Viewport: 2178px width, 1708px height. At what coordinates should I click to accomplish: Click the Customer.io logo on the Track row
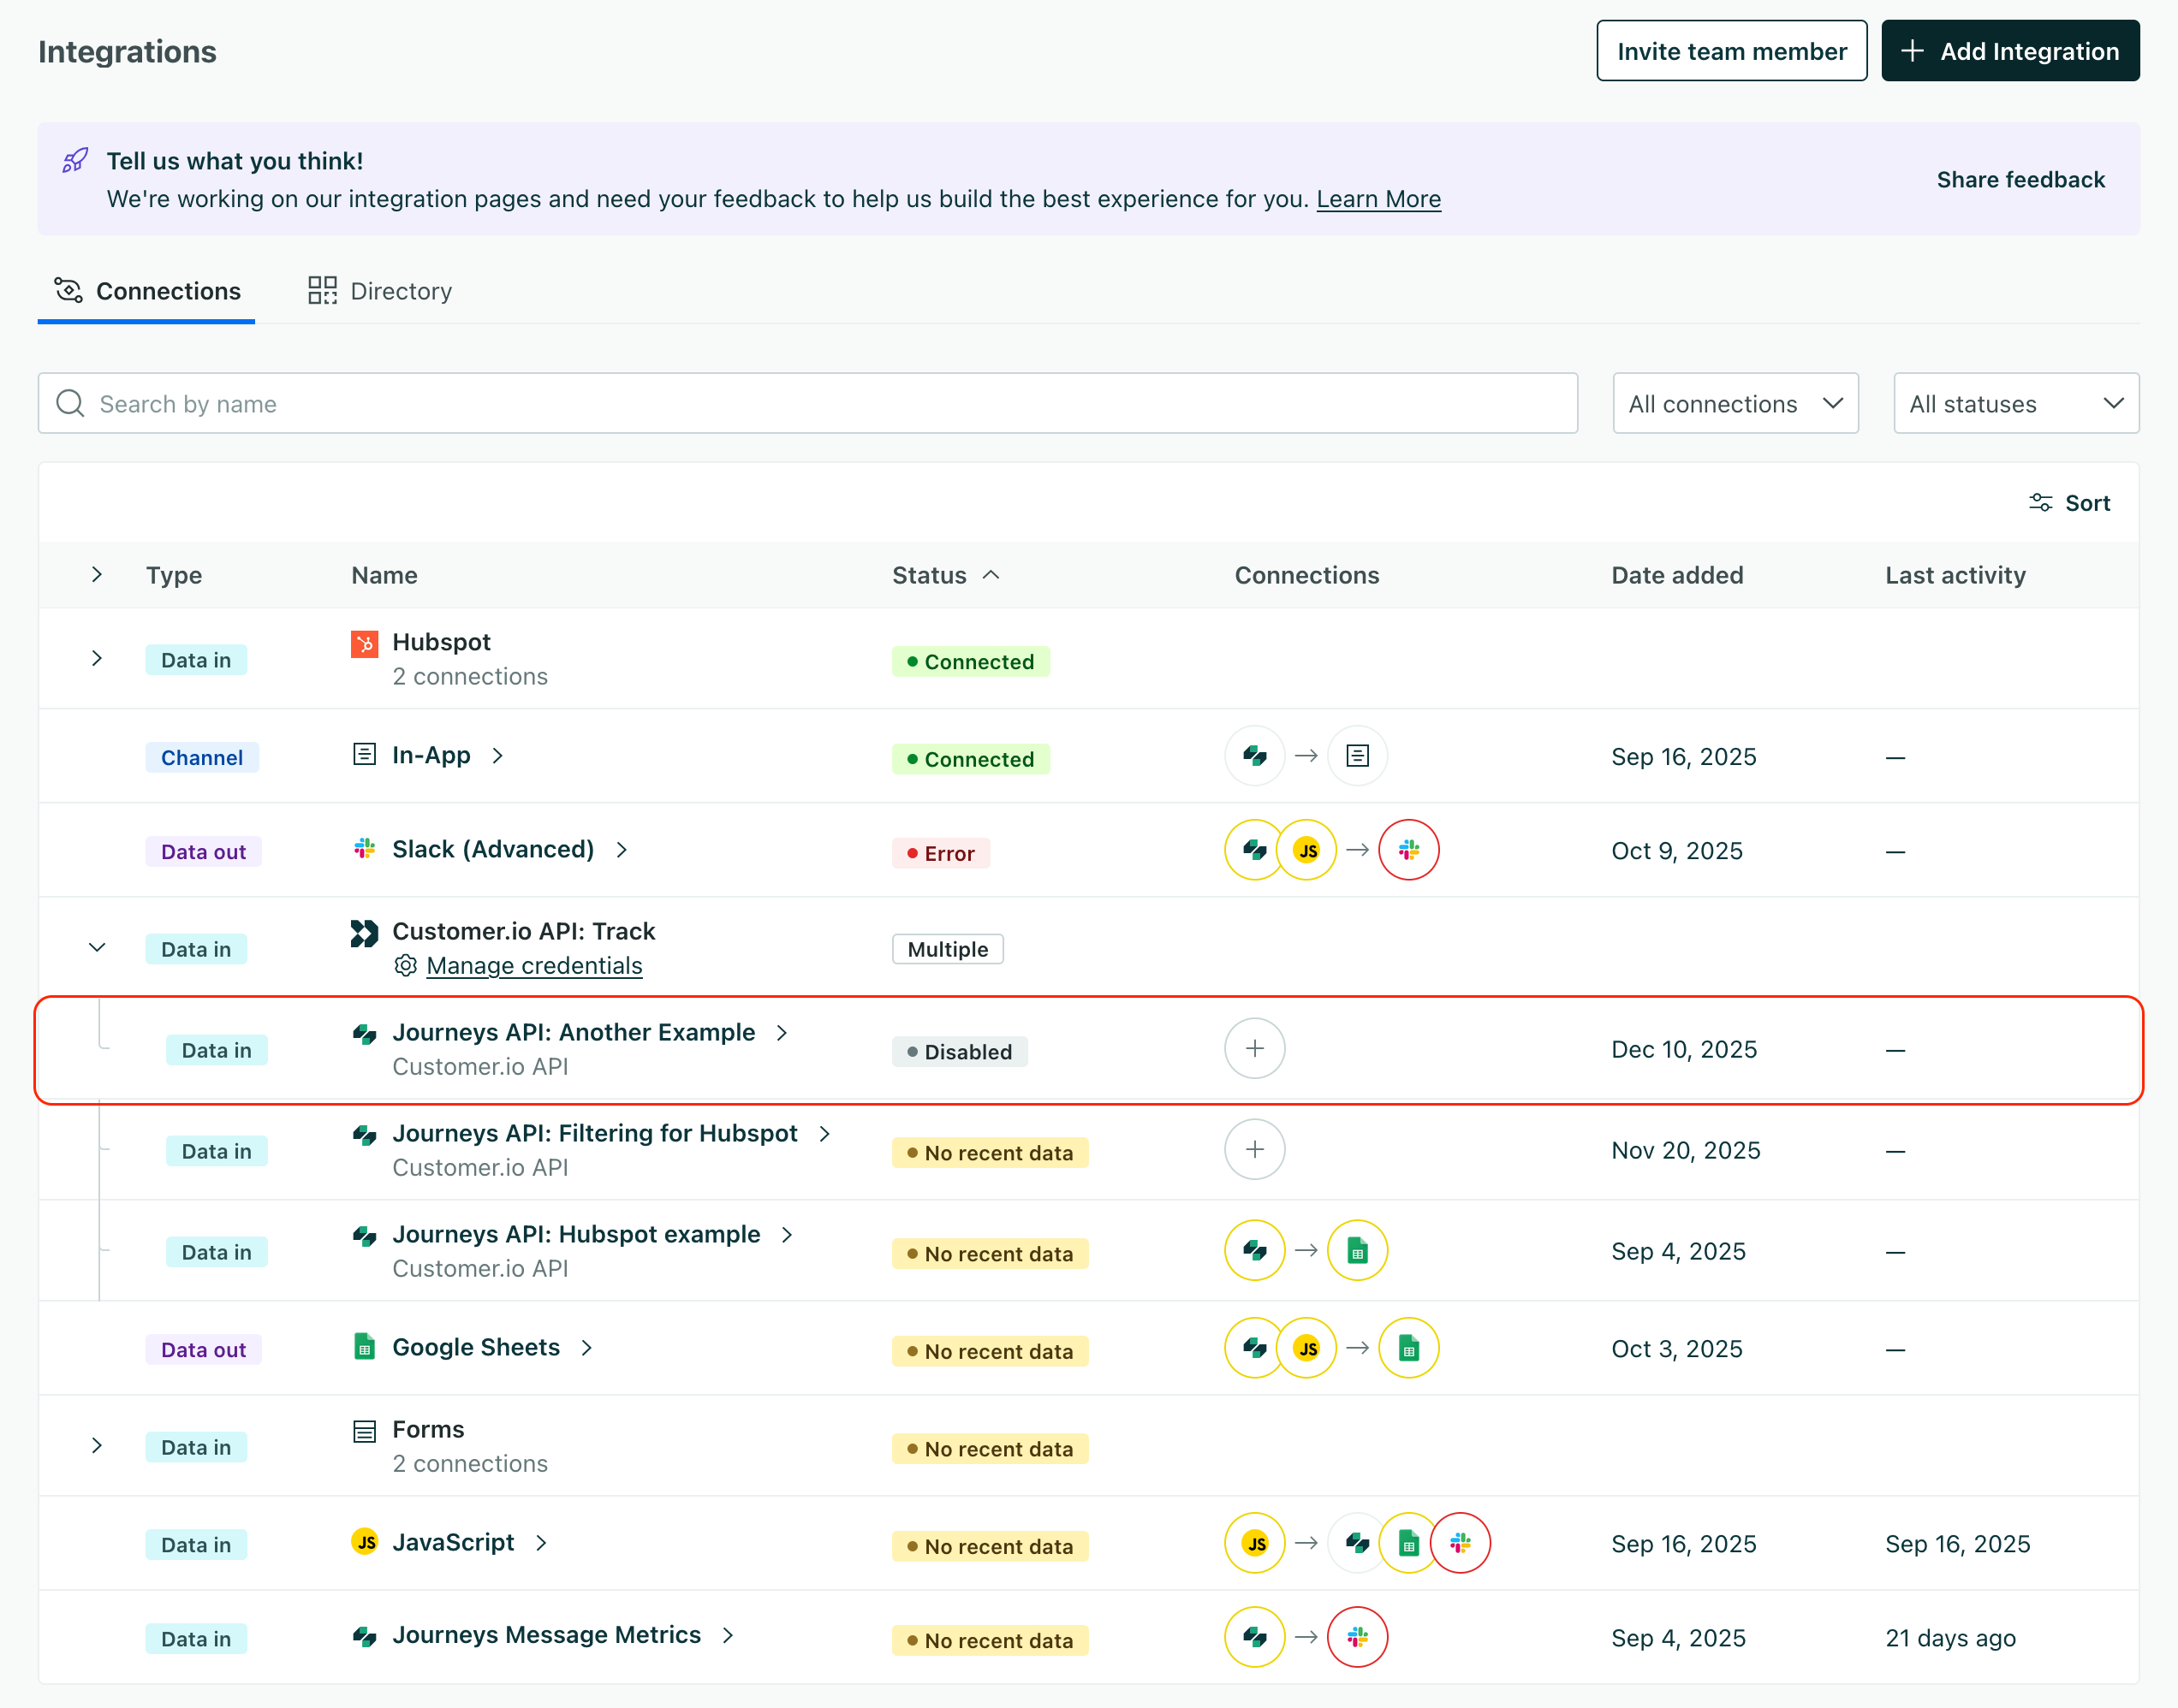(x=364, y=932)
